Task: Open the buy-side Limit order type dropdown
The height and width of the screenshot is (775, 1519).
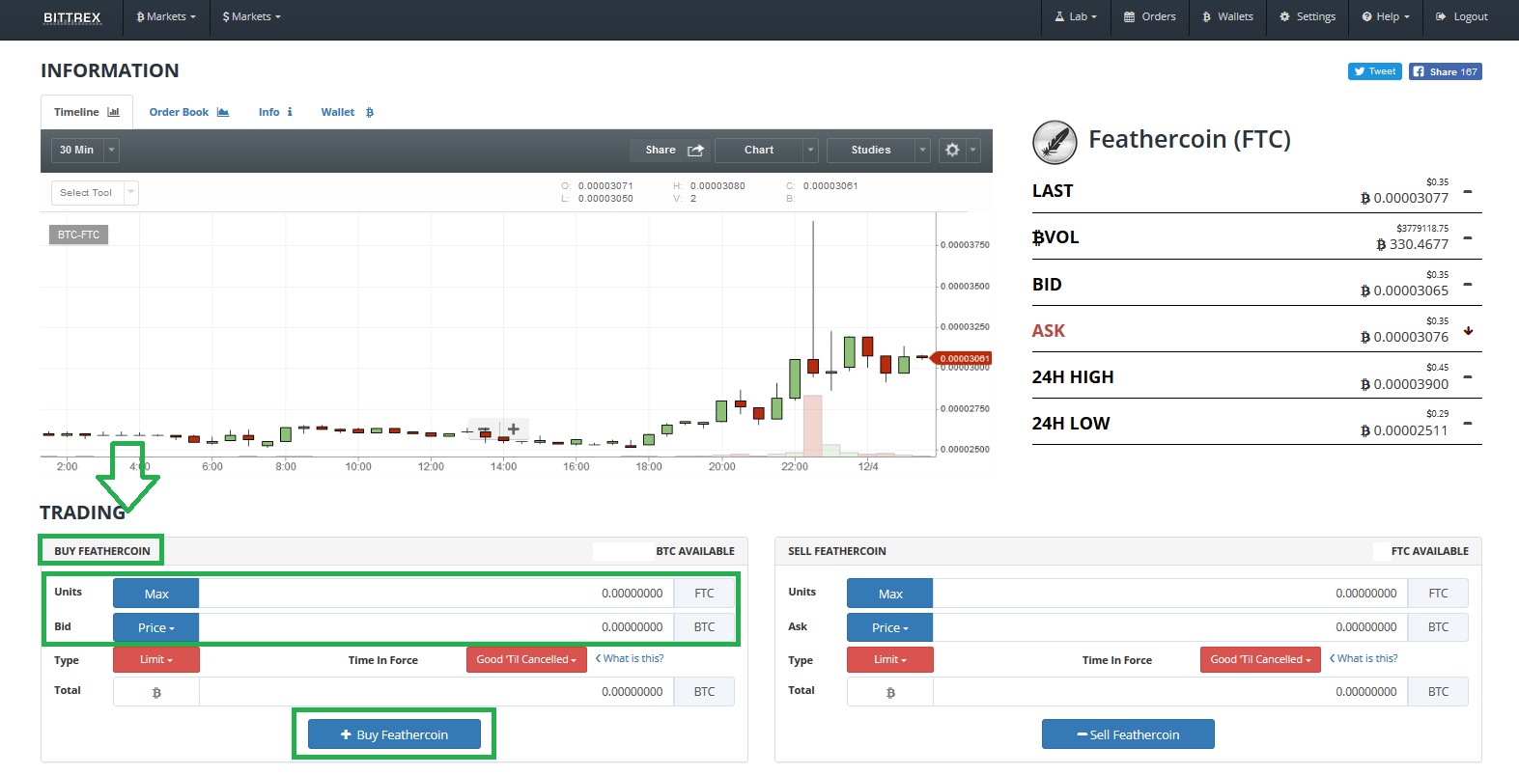Action: [x=156, y=660]
